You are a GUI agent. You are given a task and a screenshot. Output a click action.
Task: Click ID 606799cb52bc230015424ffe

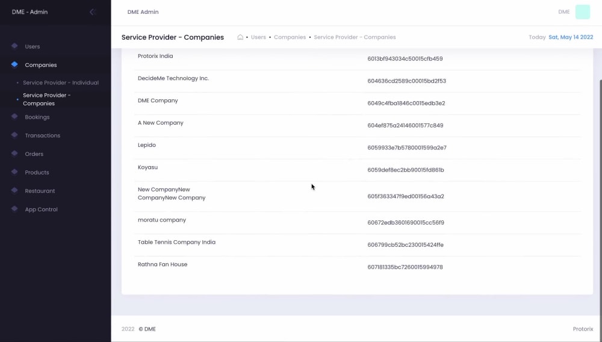tap(405, 245)
